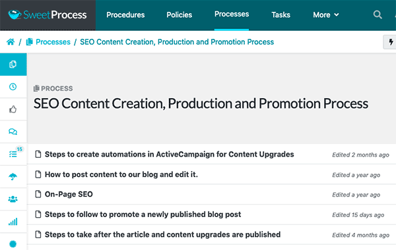Go to the Tasks tab
Viewport: 396px width, 250px height.
coord(281,15)
